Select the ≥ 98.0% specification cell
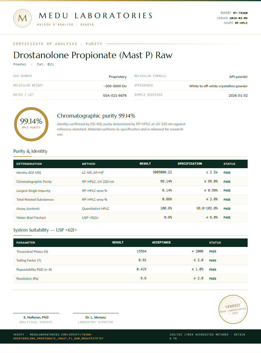The image size is (261, 353). pos(211,181)
